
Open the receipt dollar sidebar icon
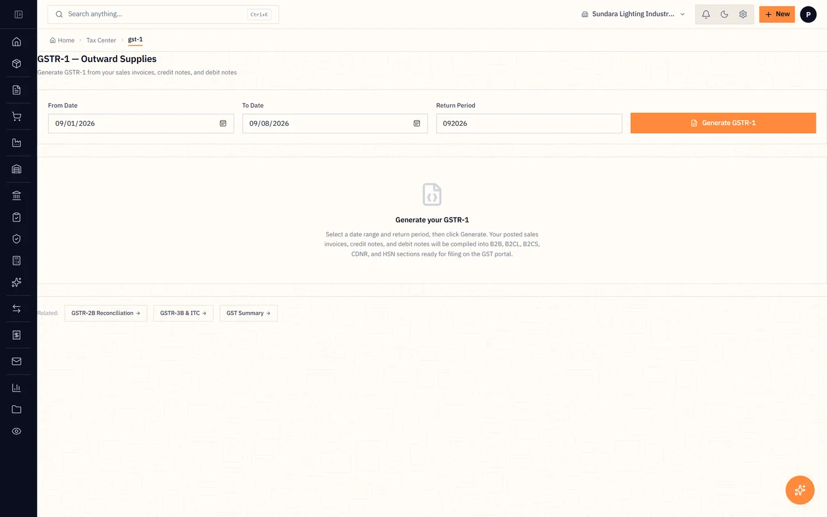coord(17,335)
